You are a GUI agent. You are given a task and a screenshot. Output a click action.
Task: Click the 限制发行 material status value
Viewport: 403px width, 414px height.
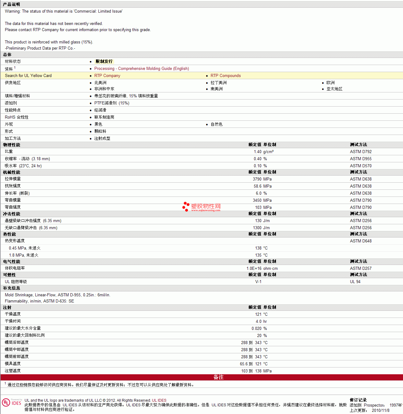click(104, 62)
